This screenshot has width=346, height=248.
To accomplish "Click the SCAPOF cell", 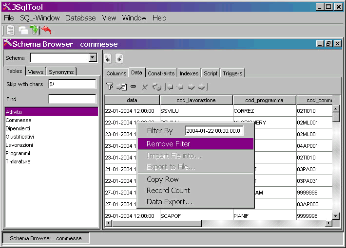I will pos(196,216).
